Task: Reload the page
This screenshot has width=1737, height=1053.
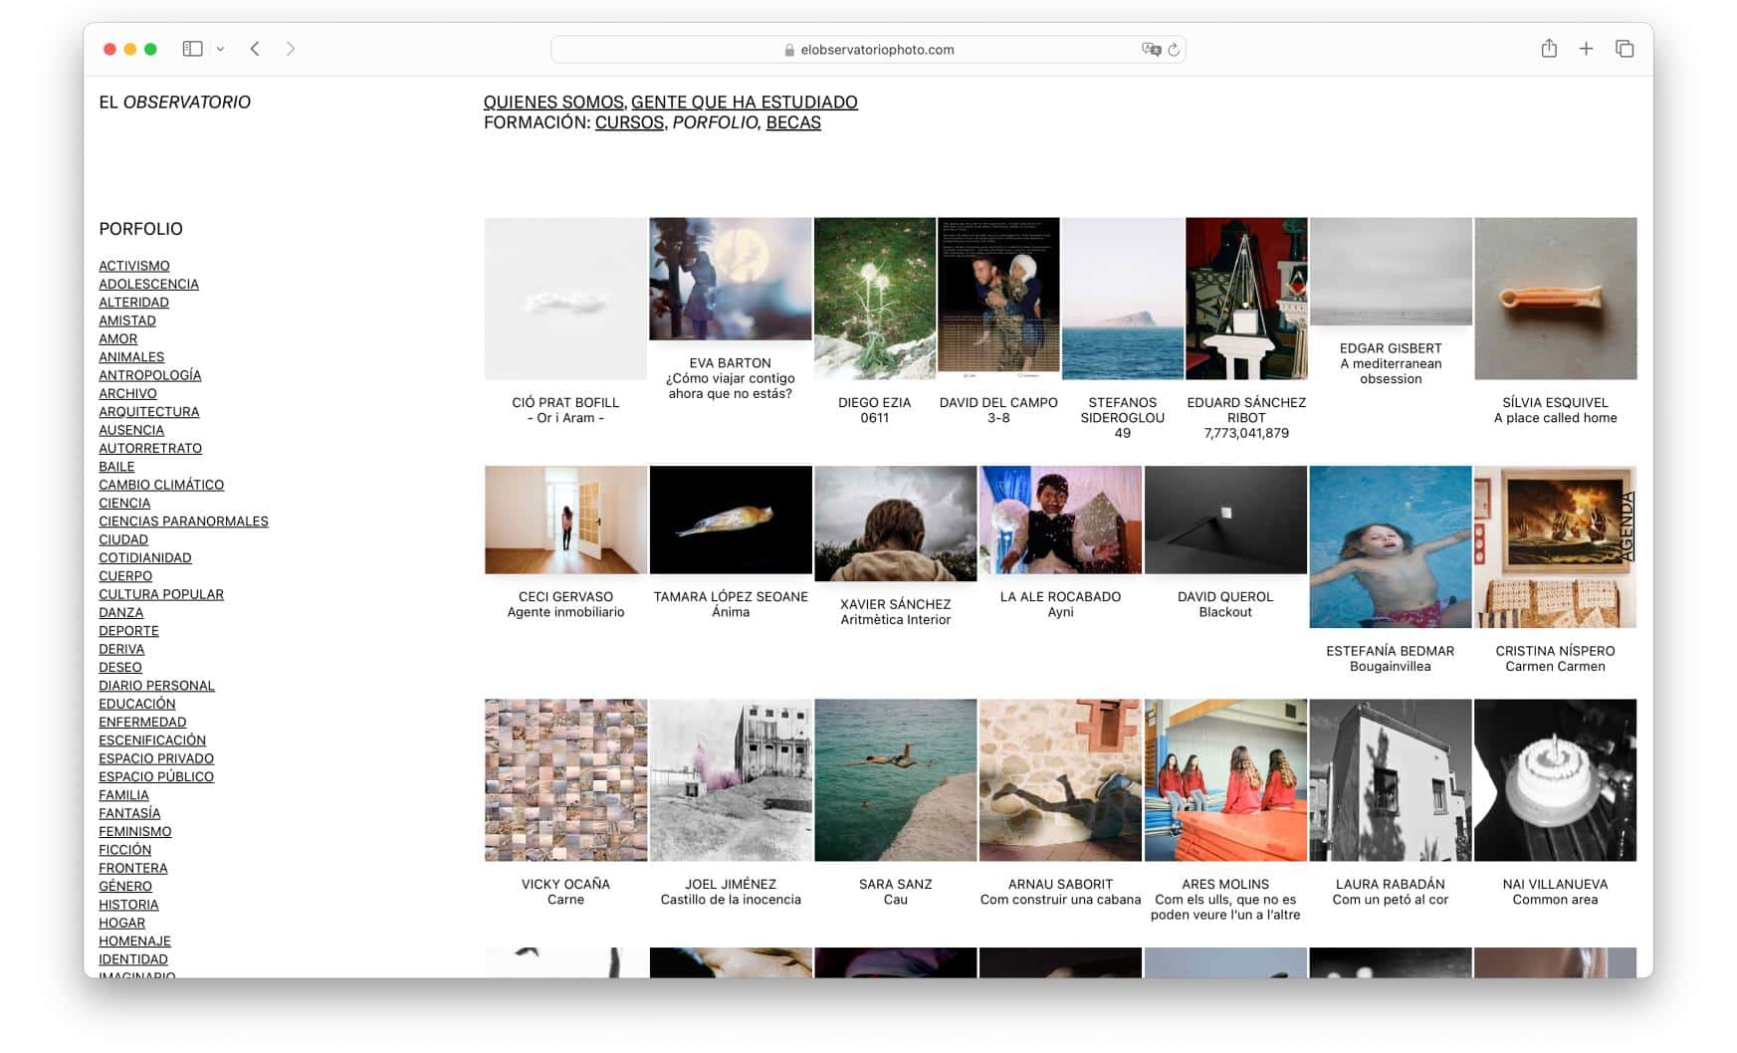Action: click(1174, 49)
